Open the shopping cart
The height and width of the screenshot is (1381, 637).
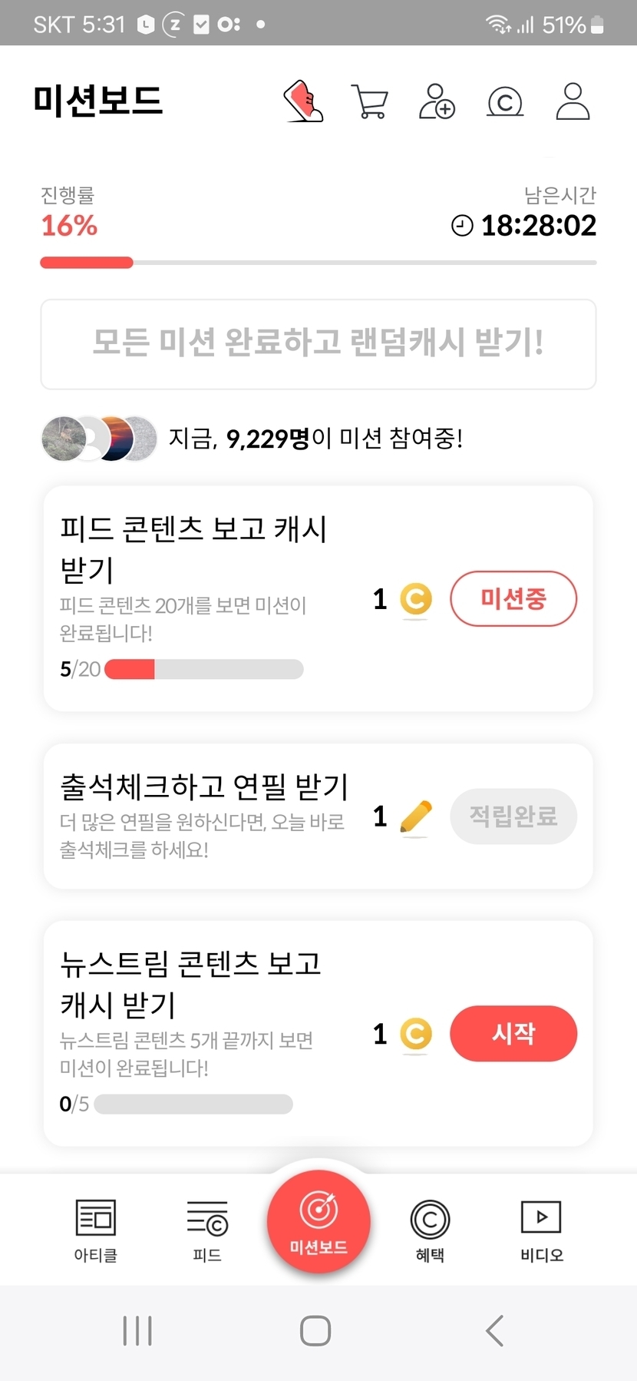pyautogui.click(x=370, y=101)
